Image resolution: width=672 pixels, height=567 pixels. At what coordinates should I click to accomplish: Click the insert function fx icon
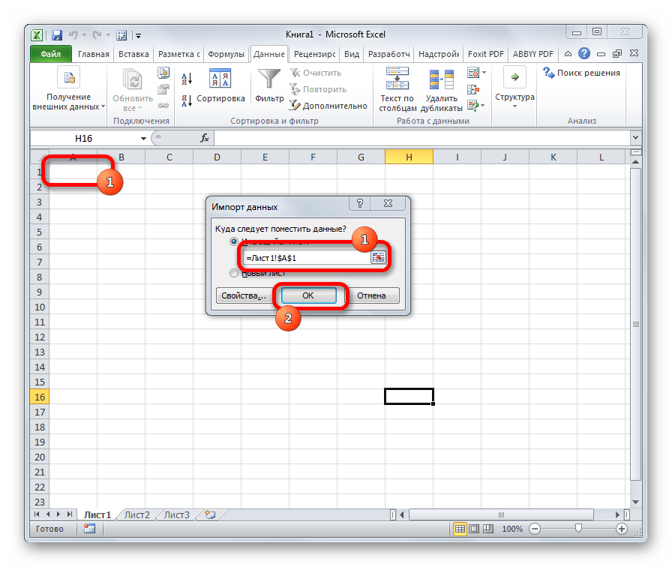pos(204,139)
